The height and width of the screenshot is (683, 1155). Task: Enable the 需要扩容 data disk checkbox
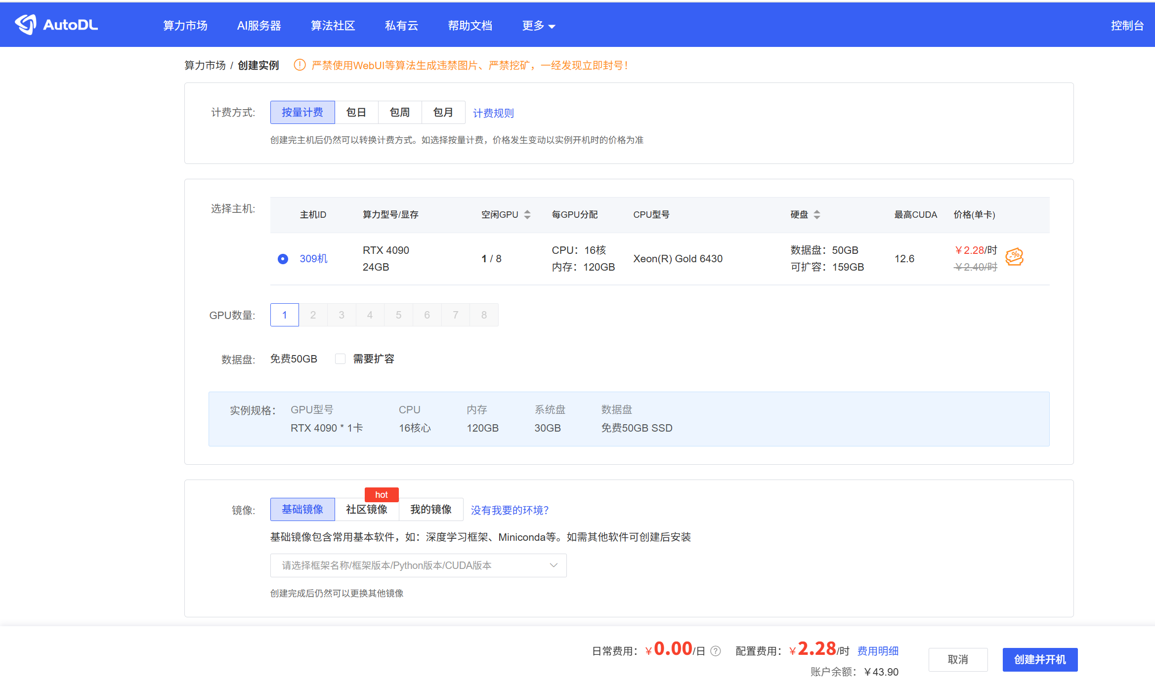[x=340, y=359]
